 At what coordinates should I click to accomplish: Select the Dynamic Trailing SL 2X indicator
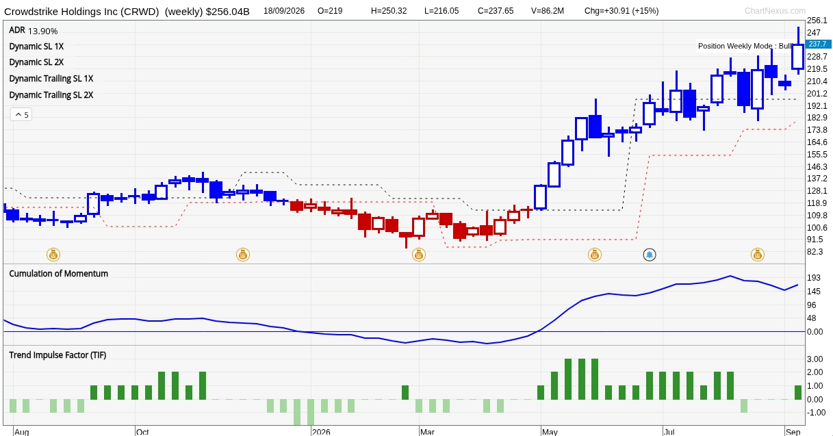(51, 95)
